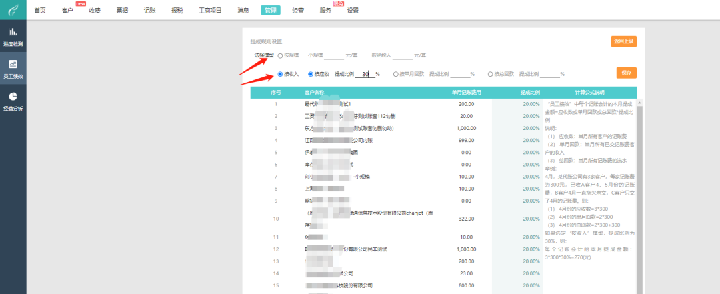Click the feather logo icon

click(x=13, y=10)
